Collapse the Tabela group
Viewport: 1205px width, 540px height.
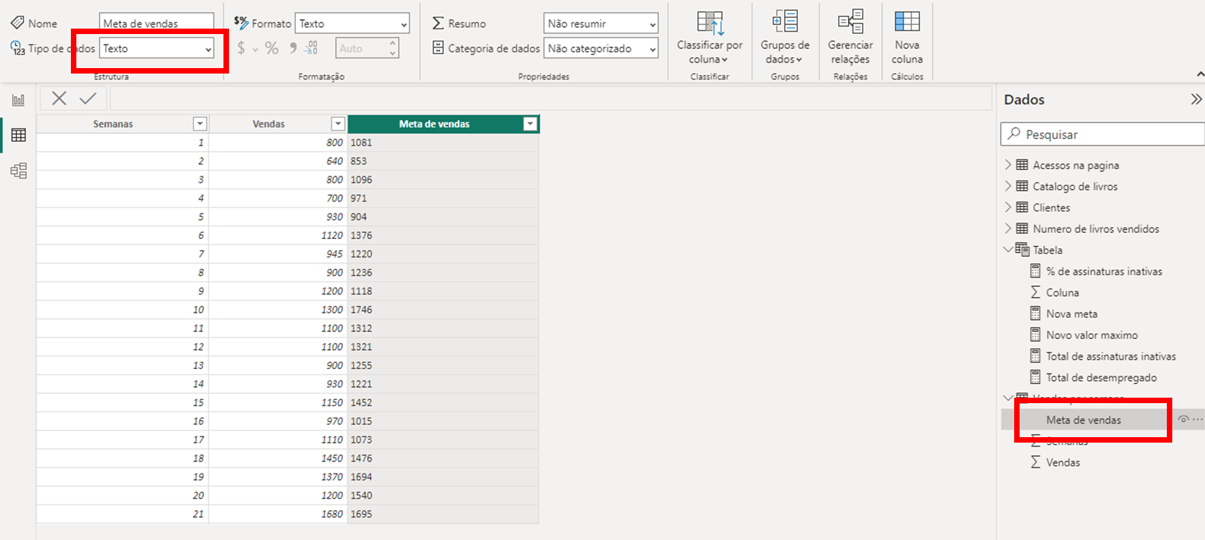(x=1008, y=250)
